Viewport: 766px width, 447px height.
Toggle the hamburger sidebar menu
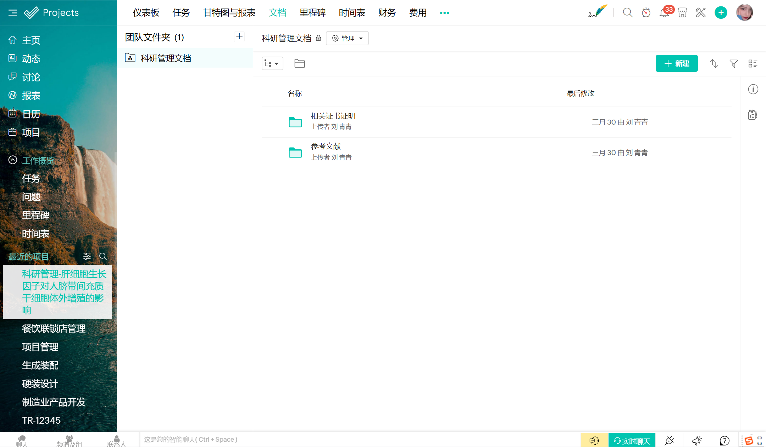click(x=13, y=13)
